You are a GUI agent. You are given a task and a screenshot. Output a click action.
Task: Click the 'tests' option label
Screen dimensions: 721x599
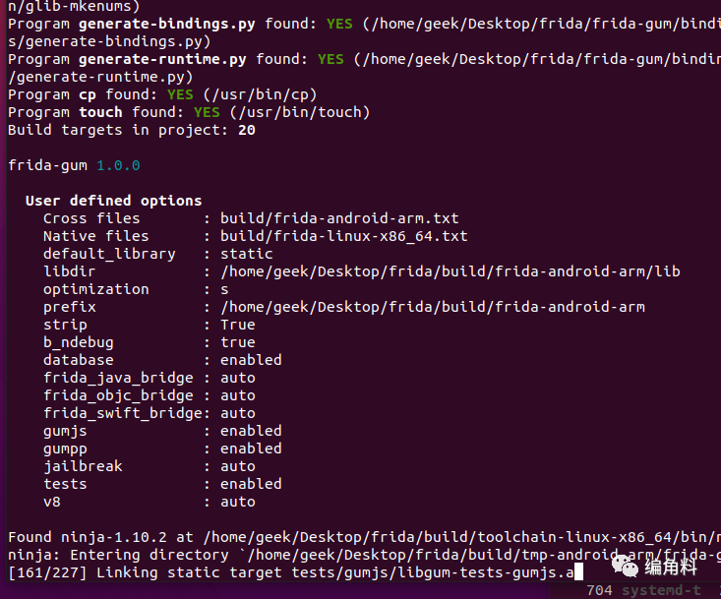click(65, 484)
